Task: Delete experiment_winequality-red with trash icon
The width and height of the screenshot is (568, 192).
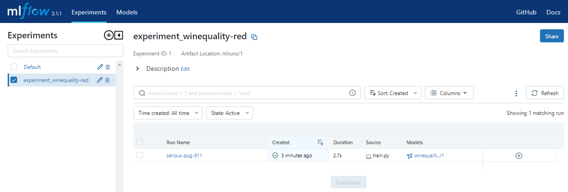Action: click(107, 80)
